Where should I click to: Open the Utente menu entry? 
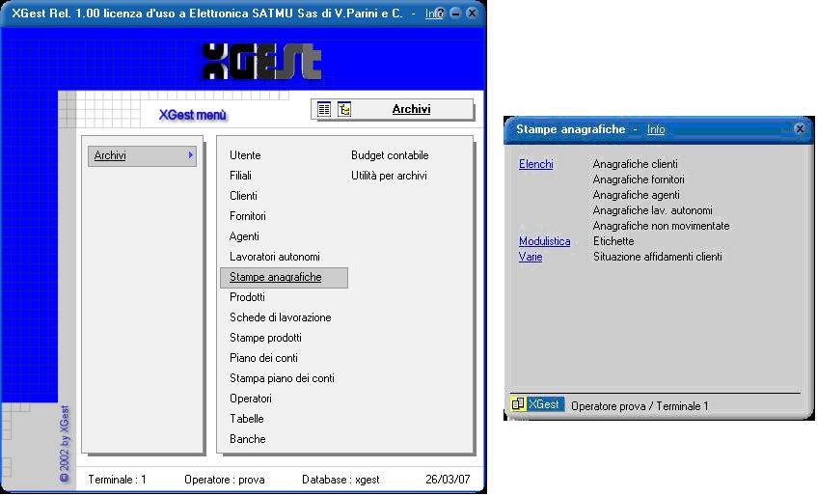pyautogui.click(x=245, y=155)
